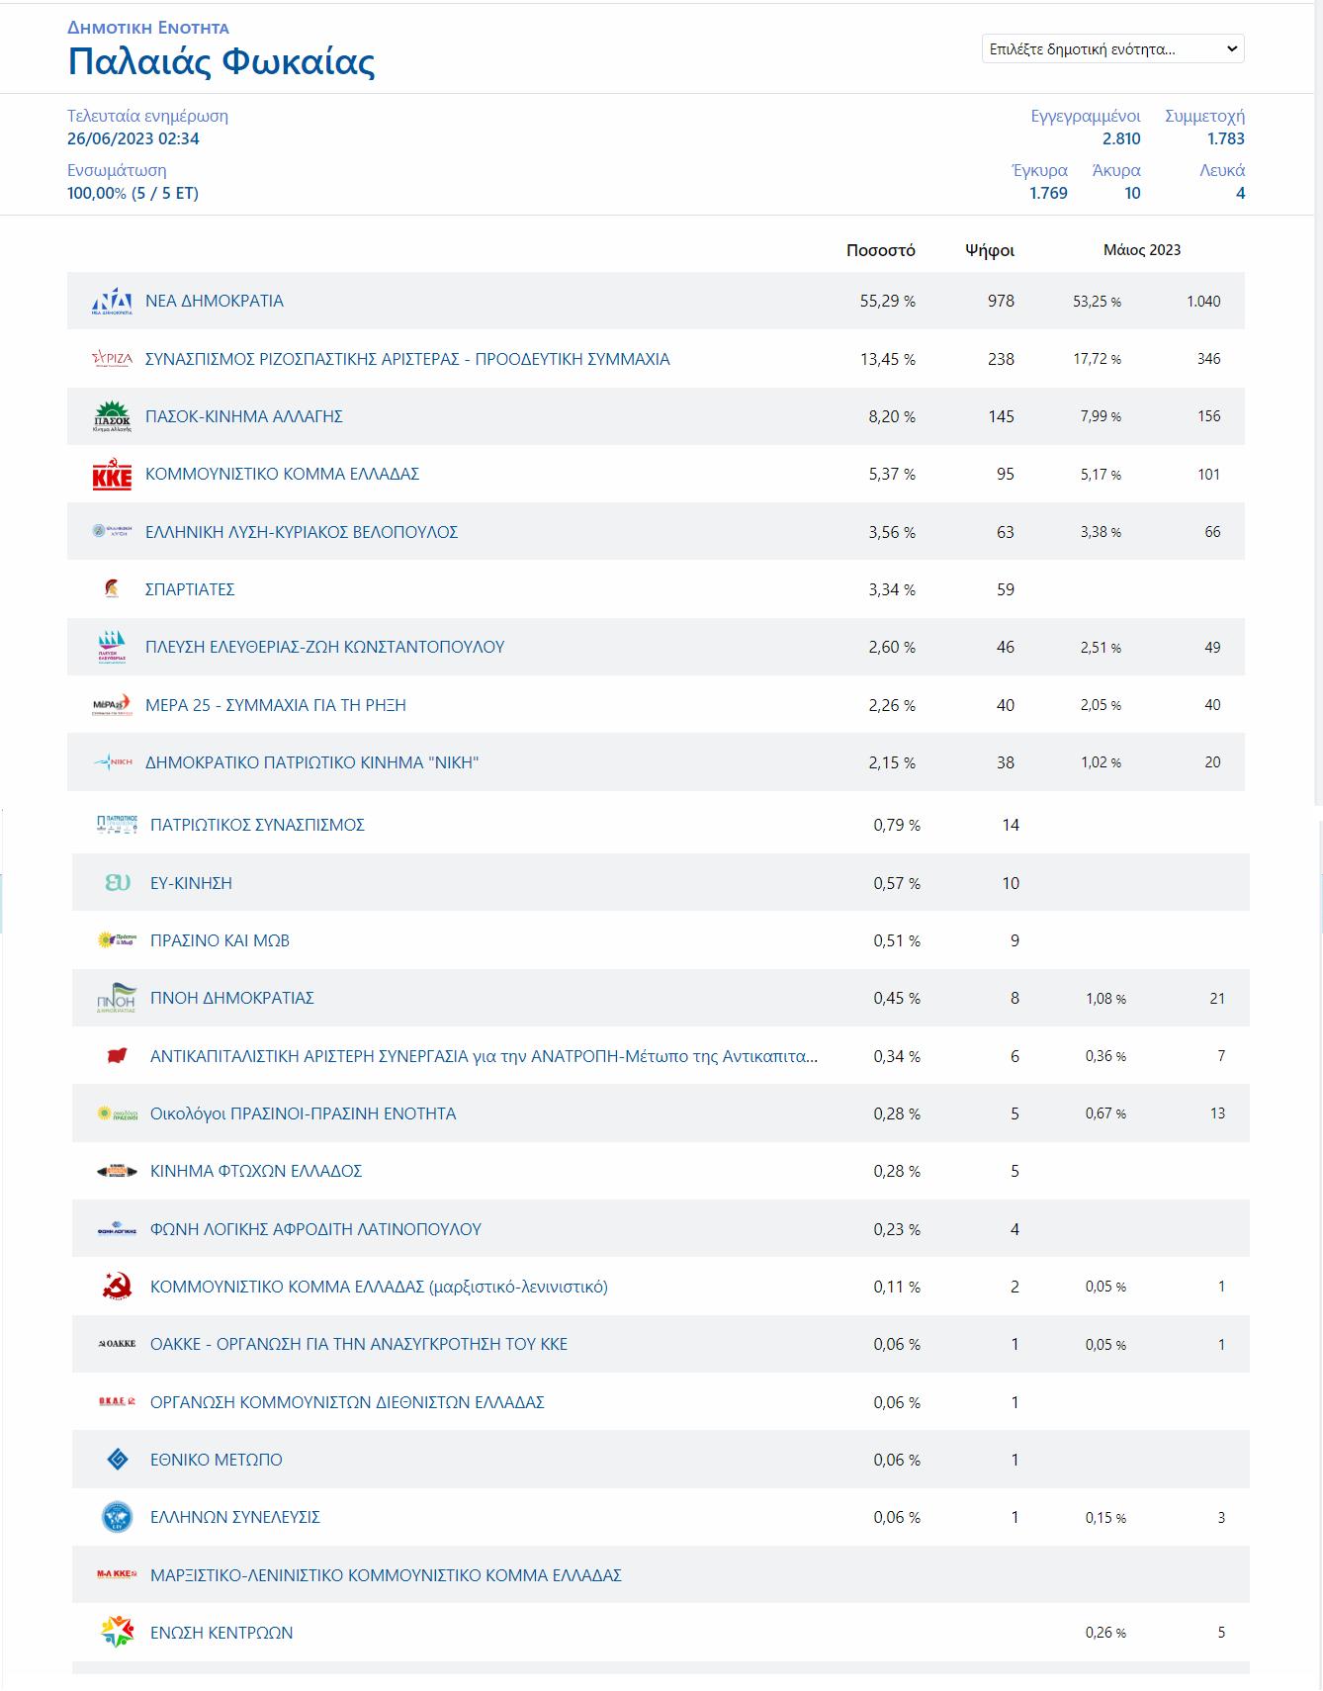Click the Ποσοστό column header
The image size is (1323, 1691).
tap(880, 250)
